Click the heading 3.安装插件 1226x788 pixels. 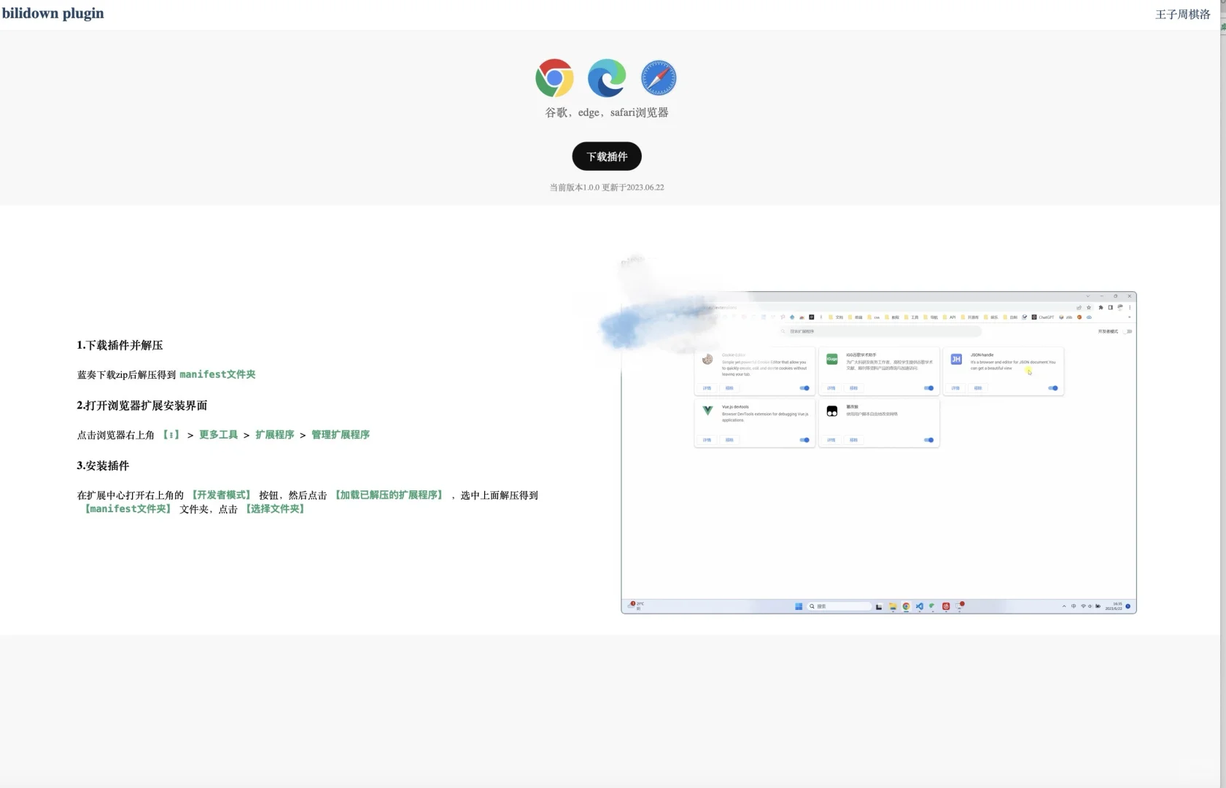coord(103,466)
